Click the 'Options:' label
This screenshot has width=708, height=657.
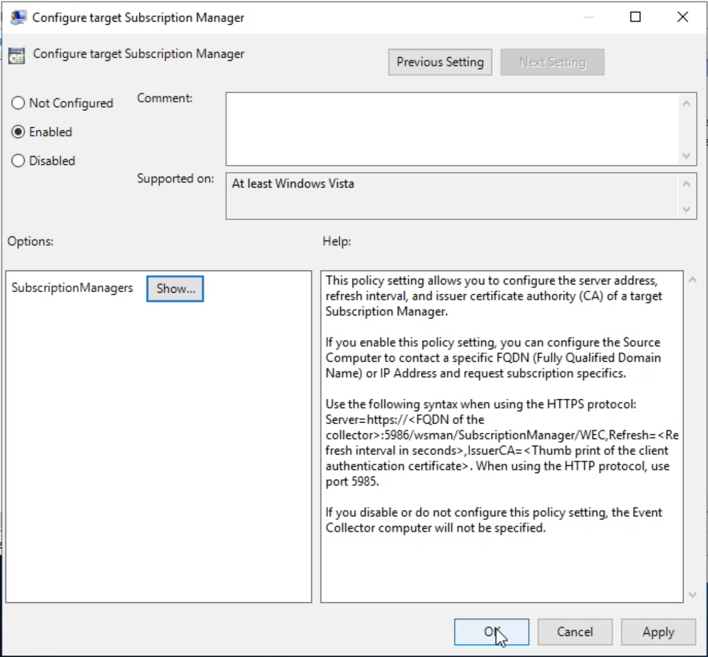click(x=31, y=241)
